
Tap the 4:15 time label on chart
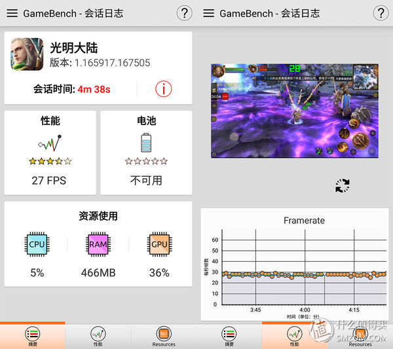(x=354, y=310)
